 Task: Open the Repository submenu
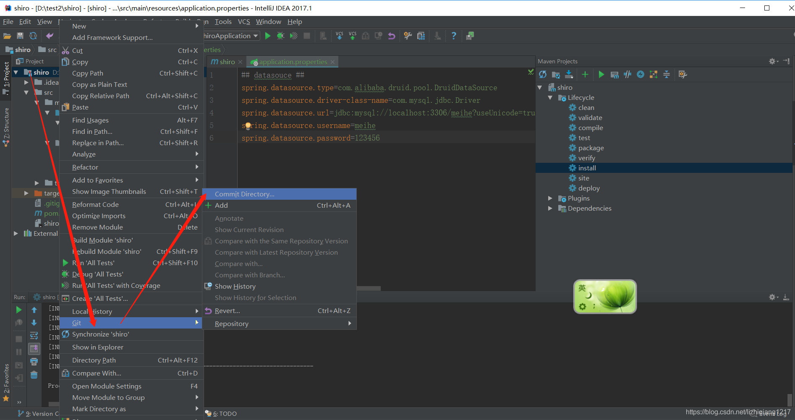pyautogui.click(x=280, y=324)
